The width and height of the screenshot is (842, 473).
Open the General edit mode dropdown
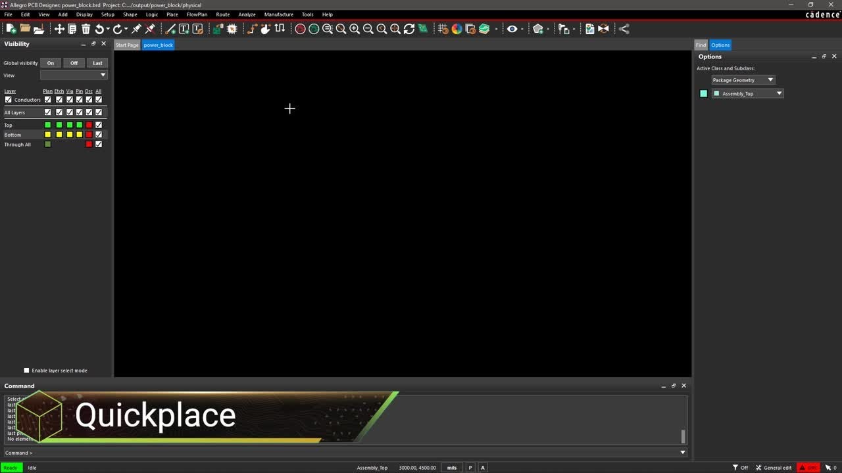click(x=774, y=468)
